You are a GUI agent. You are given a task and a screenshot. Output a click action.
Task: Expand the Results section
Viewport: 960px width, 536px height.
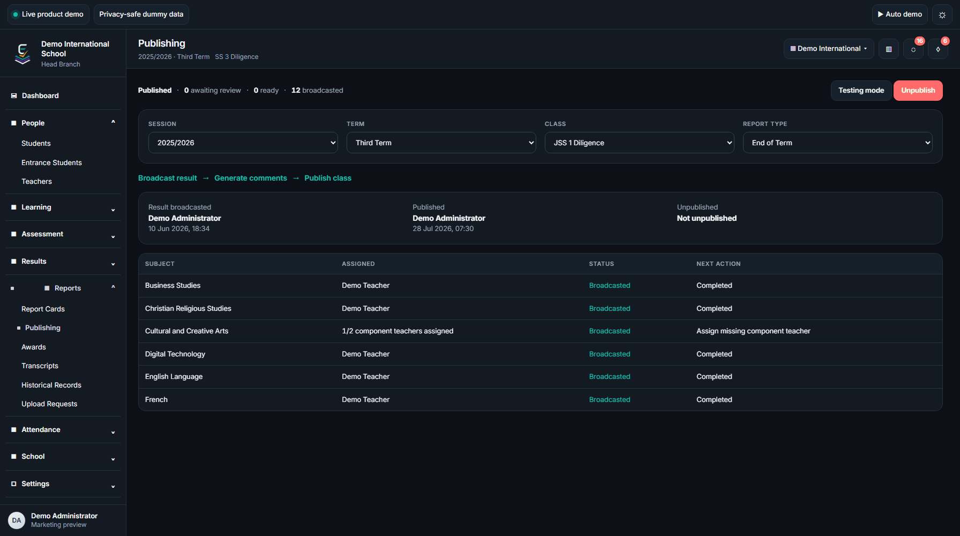(63, 262)
